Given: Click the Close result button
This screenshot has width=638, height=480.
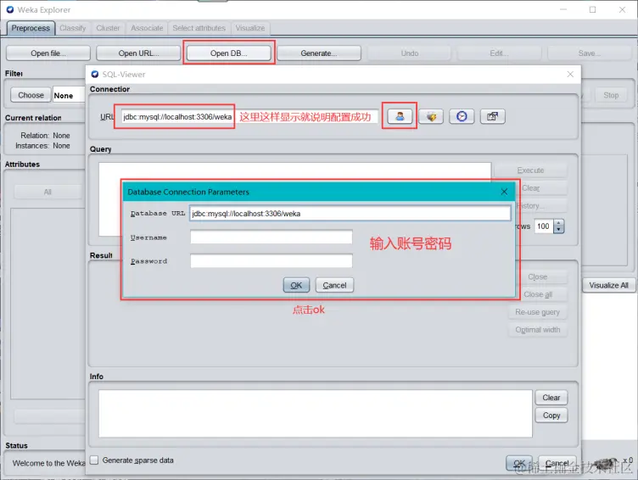Looking at the screenshot, I should [x=538, y=276].
